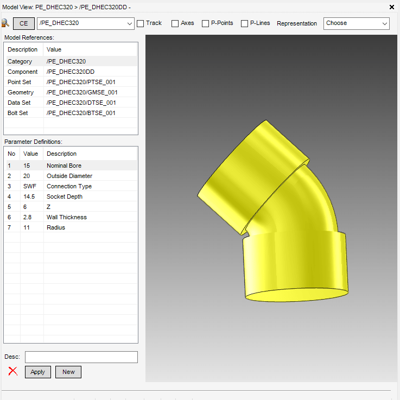Click the search/navigate icon beside CE
400x400 pixels.
click(x=5, y=23)
